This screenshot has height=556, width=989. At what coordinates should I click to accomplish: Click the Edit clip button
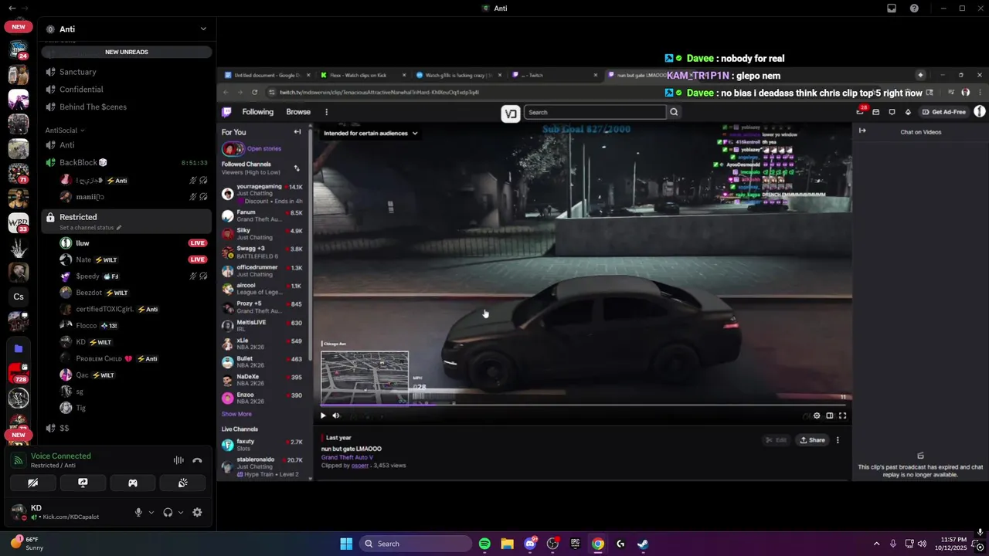point(776,440)
